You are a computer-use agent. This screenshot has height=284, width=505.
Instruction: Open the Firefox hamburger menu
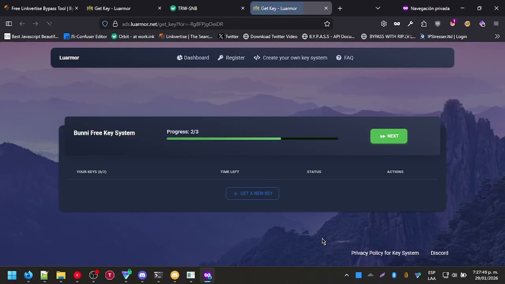496,24
